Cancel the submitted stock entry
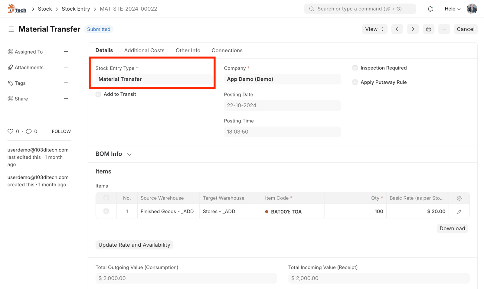This screenshot has width=484, height=289. point(465,29)
